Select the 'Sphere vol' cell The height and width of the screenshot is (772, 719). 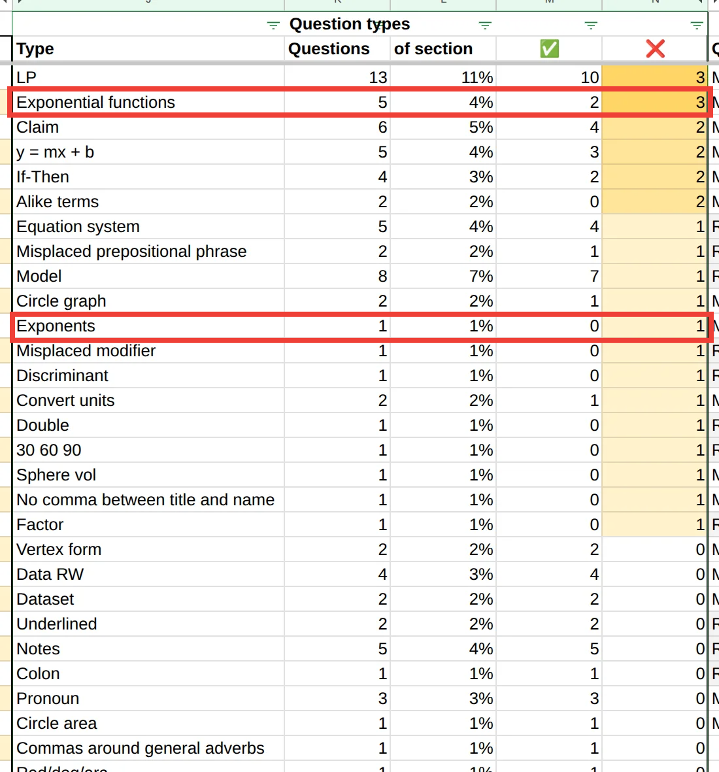[148, 475]
